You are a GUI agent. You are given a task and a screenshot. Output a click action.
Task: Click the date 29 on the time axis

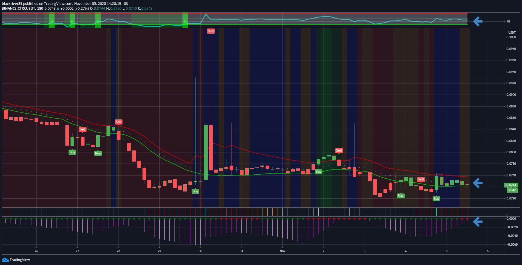159,251
